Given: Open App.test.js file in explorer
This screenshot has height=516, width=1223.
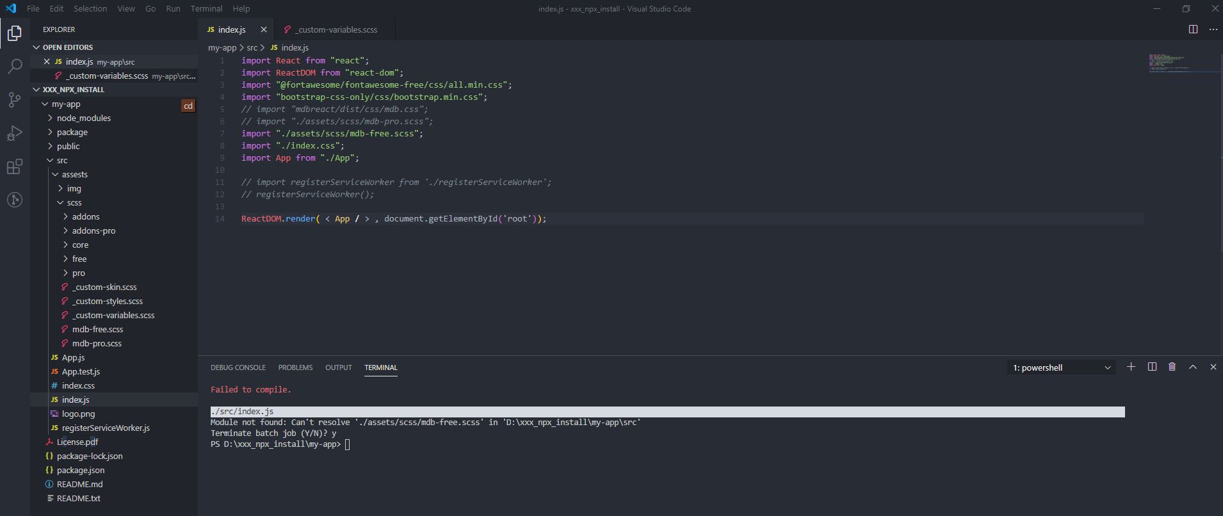Looking at the screenshot, I should [x=114, y=371].
